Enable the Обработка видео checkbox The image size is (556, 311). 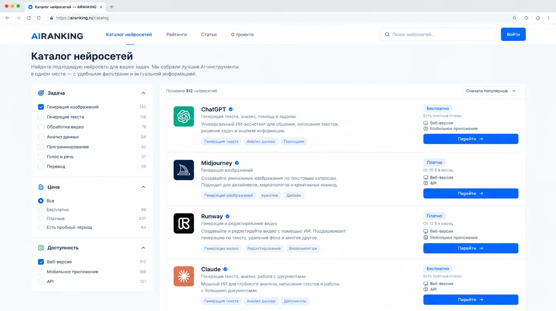pyautogui.click(x=41, y=127)
